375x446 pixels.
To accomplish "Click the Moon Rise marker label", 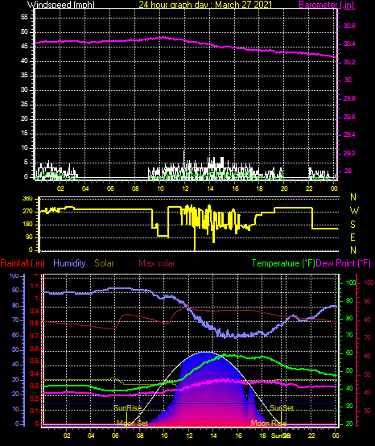I will coord(269,423).
